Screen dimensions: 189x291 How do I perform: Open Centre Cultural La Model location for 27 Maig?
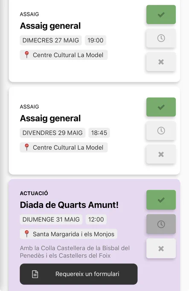[64, 55]
